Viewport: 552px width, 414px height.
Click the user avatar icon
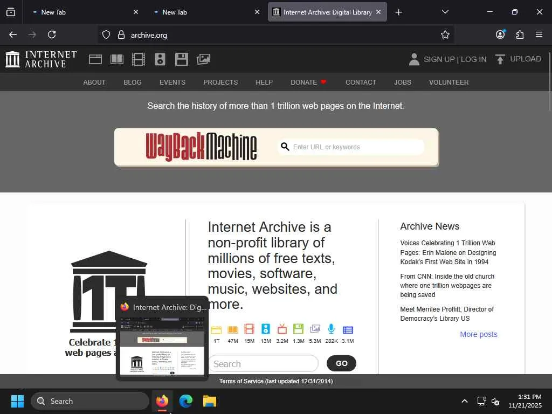point(414,59)
